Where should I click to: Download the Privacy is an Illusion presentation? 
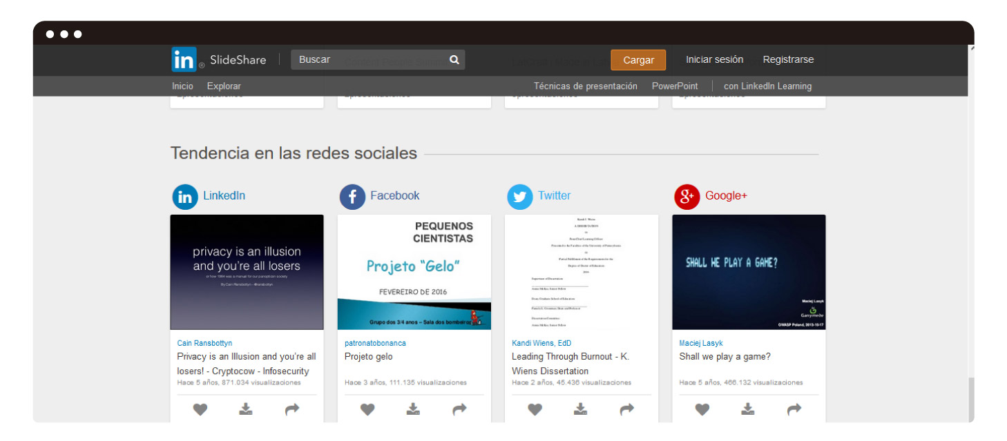[246, 409]
